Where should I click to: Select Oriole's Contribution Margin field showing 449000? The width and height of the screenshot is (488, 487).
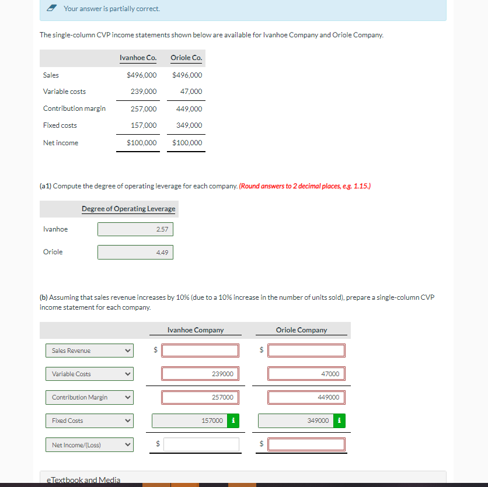(306, 397)
